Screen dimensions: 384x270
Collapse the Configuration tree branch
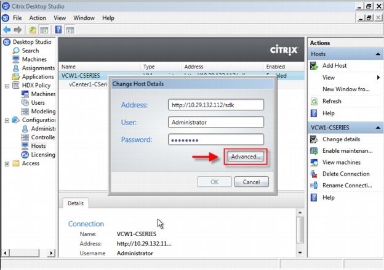(x=7, y=121)
